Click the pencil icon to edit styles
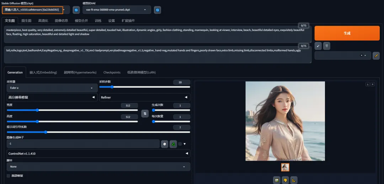Screen dimensions: 384x184 coord(376,55)
